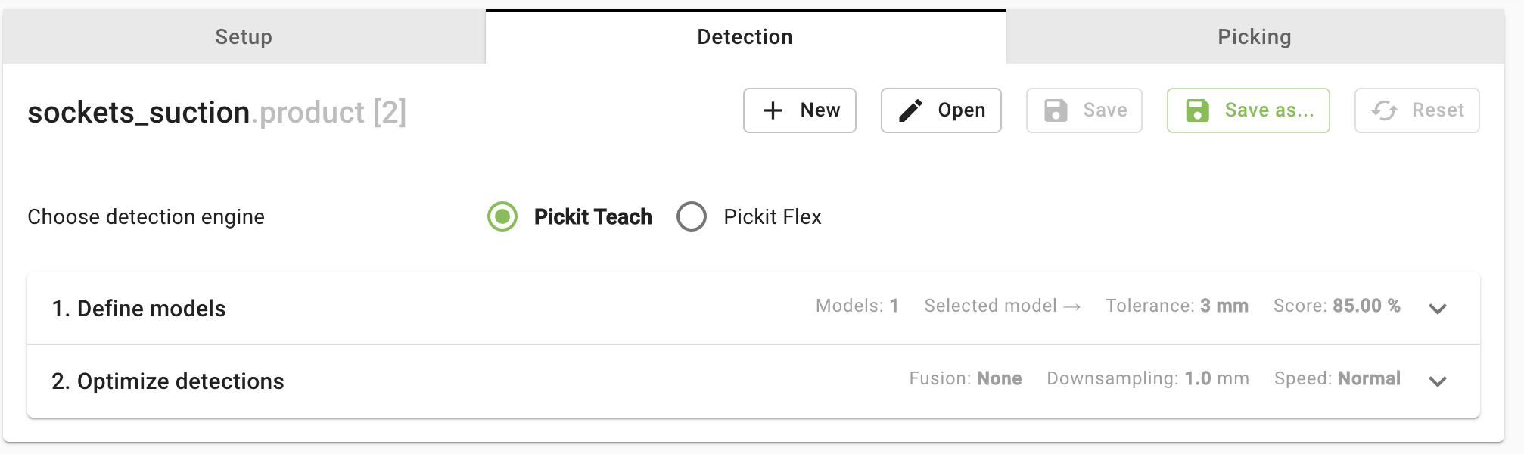Open the 2. Optimize detections heading
Image resolution: width=1524 pixels, height=454 pixels.
[x=168, y=381]
